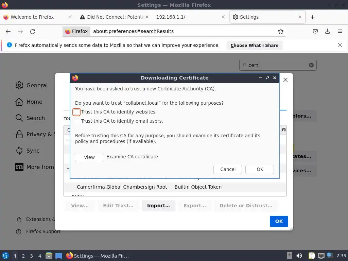Click the settings search field containing cert
Image resolution: width=348 pixels, height=261 pixels.
(278, 65)
